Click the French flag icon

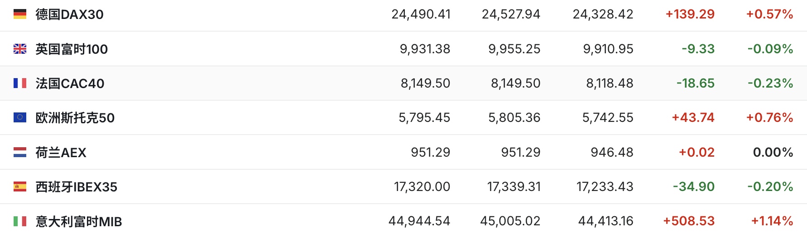pos(20,83)
